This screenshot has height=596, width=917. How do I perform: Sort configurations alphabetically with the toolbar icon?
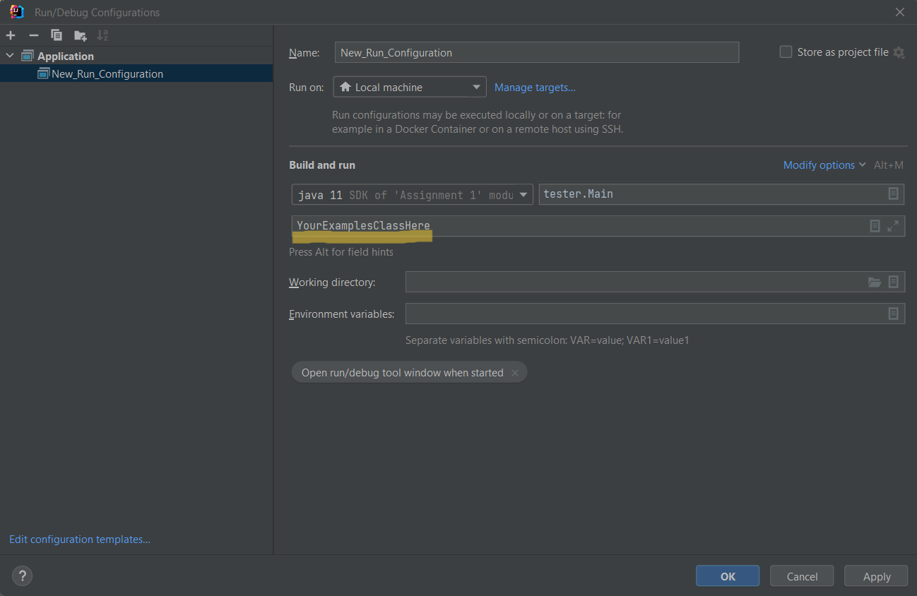(102, 35)
